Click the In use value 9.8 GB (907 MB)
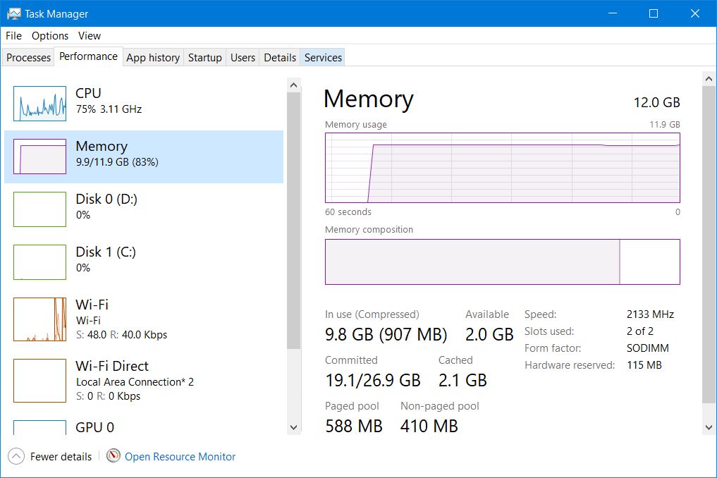The width and height of the screenshot is (717, 478). tap(386, 334)
